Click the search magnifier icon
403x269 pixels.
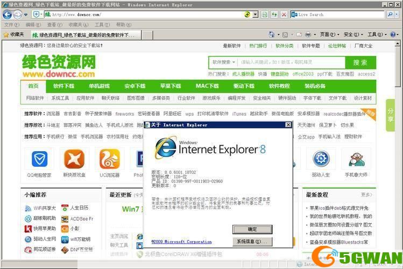(x=390, y=15)
